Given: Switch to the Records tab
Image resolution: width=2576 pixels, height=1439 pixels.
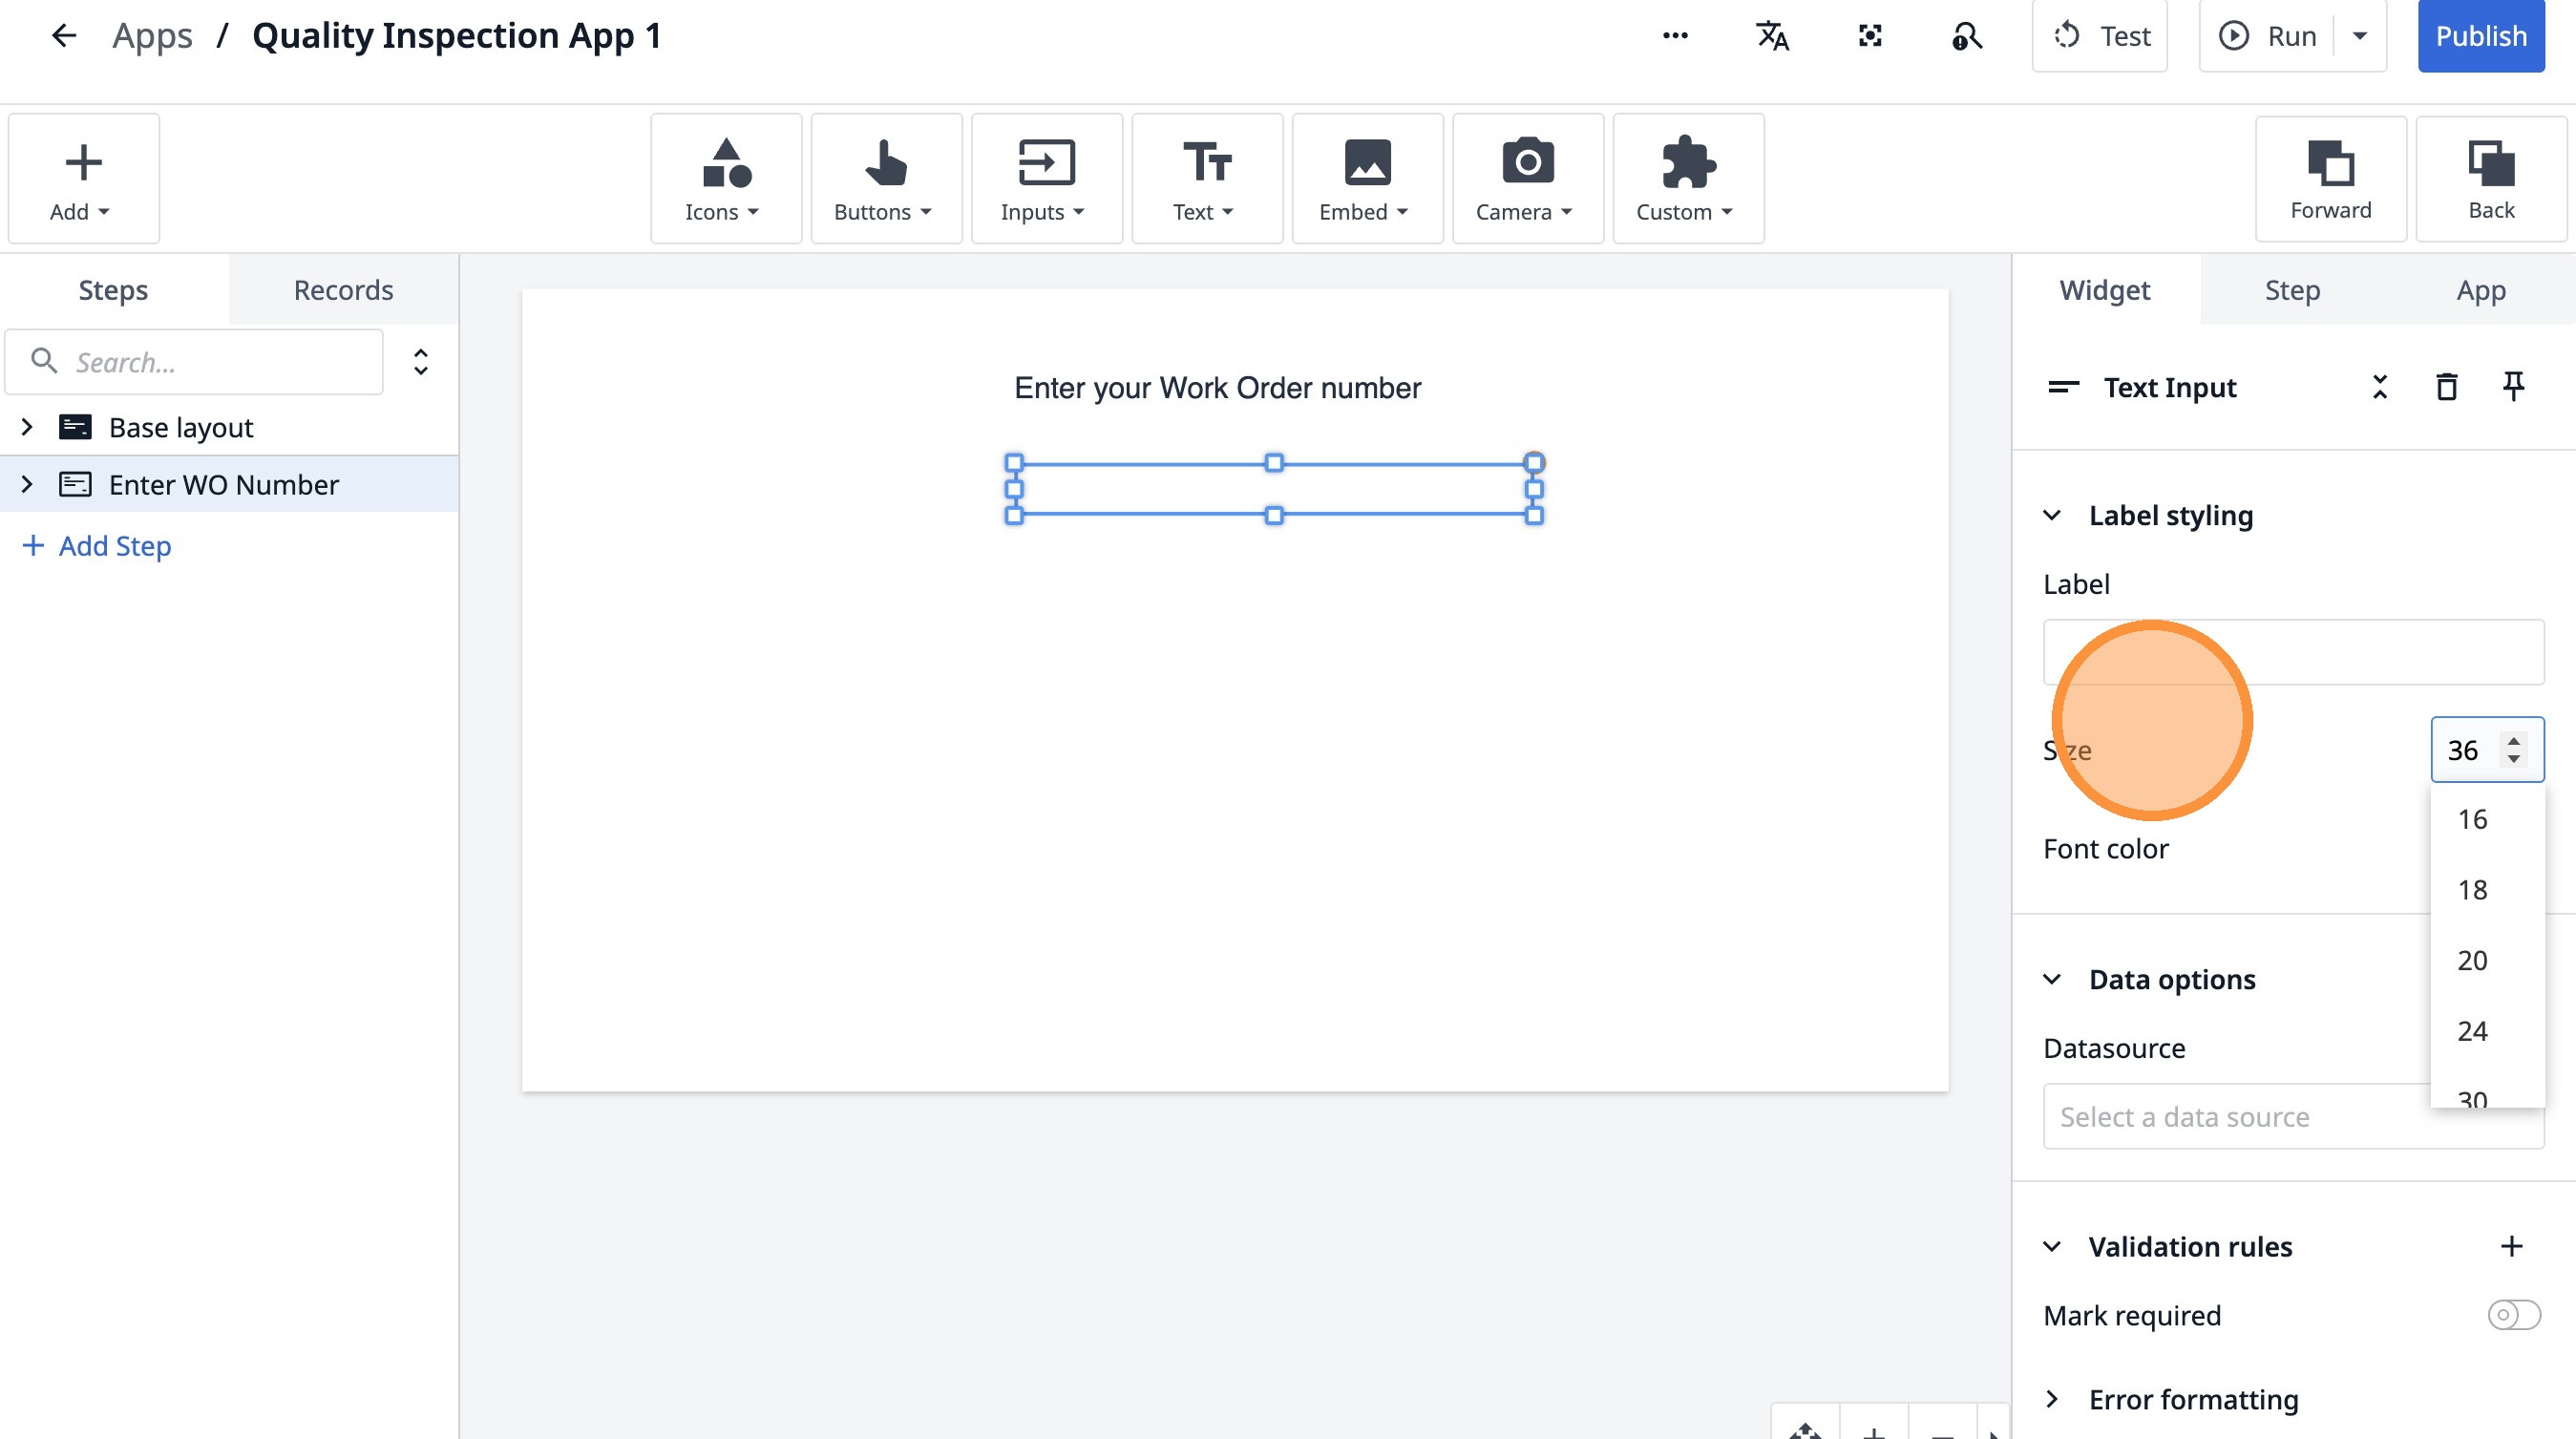Looking at the screenshot, I should click(x=343, y=290).
